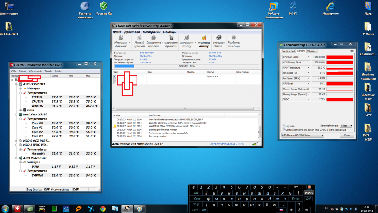Open the GPU Memory Clock sensor dropdown

point(309,62)
